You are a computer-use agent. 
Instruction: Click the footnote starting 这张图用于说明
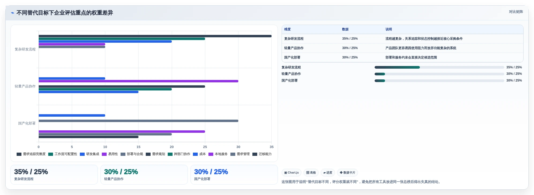click(361, 182)
